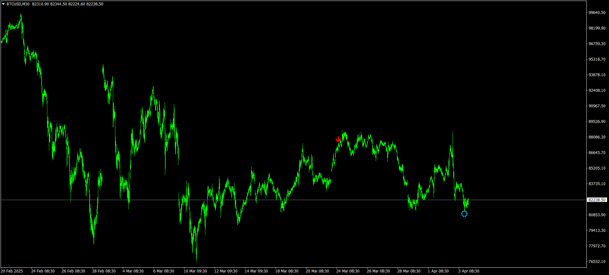The height and width of the screenshot is (275, 609).
Task: Click the OHLC values in chart header
Action: (68, 4)
